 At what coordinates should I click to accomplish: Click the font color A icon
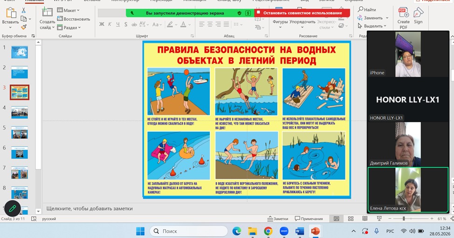[183, 24]
